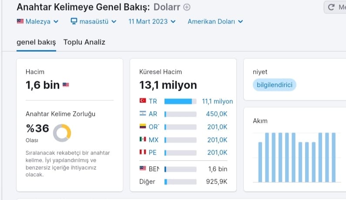Click the Turkey flag in Küresel Hacim list
This screenshot has height=200, width=346.
point(143,101)
